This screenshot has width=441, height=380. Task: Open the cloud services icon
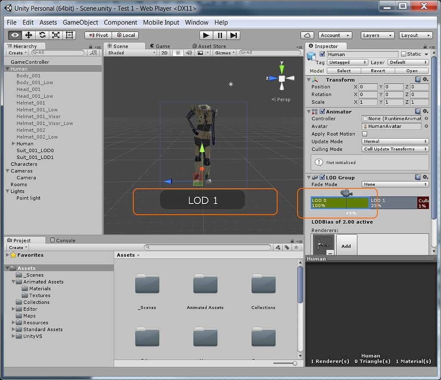tap(307, 35)
